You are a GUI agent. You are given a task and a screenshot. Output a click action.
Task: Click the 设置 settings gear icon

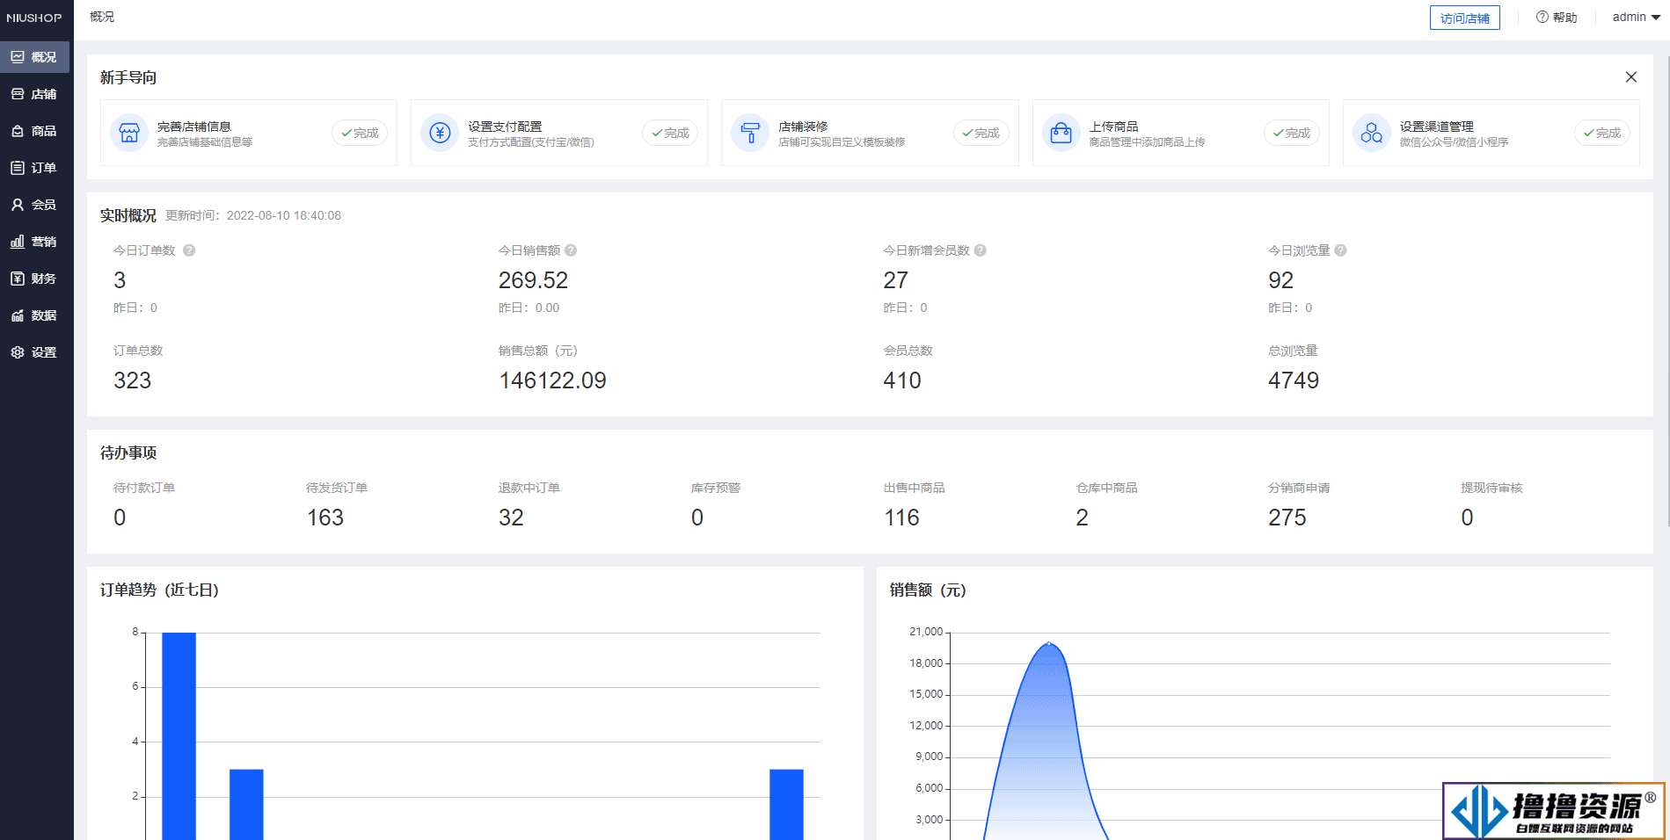point(18,352)
